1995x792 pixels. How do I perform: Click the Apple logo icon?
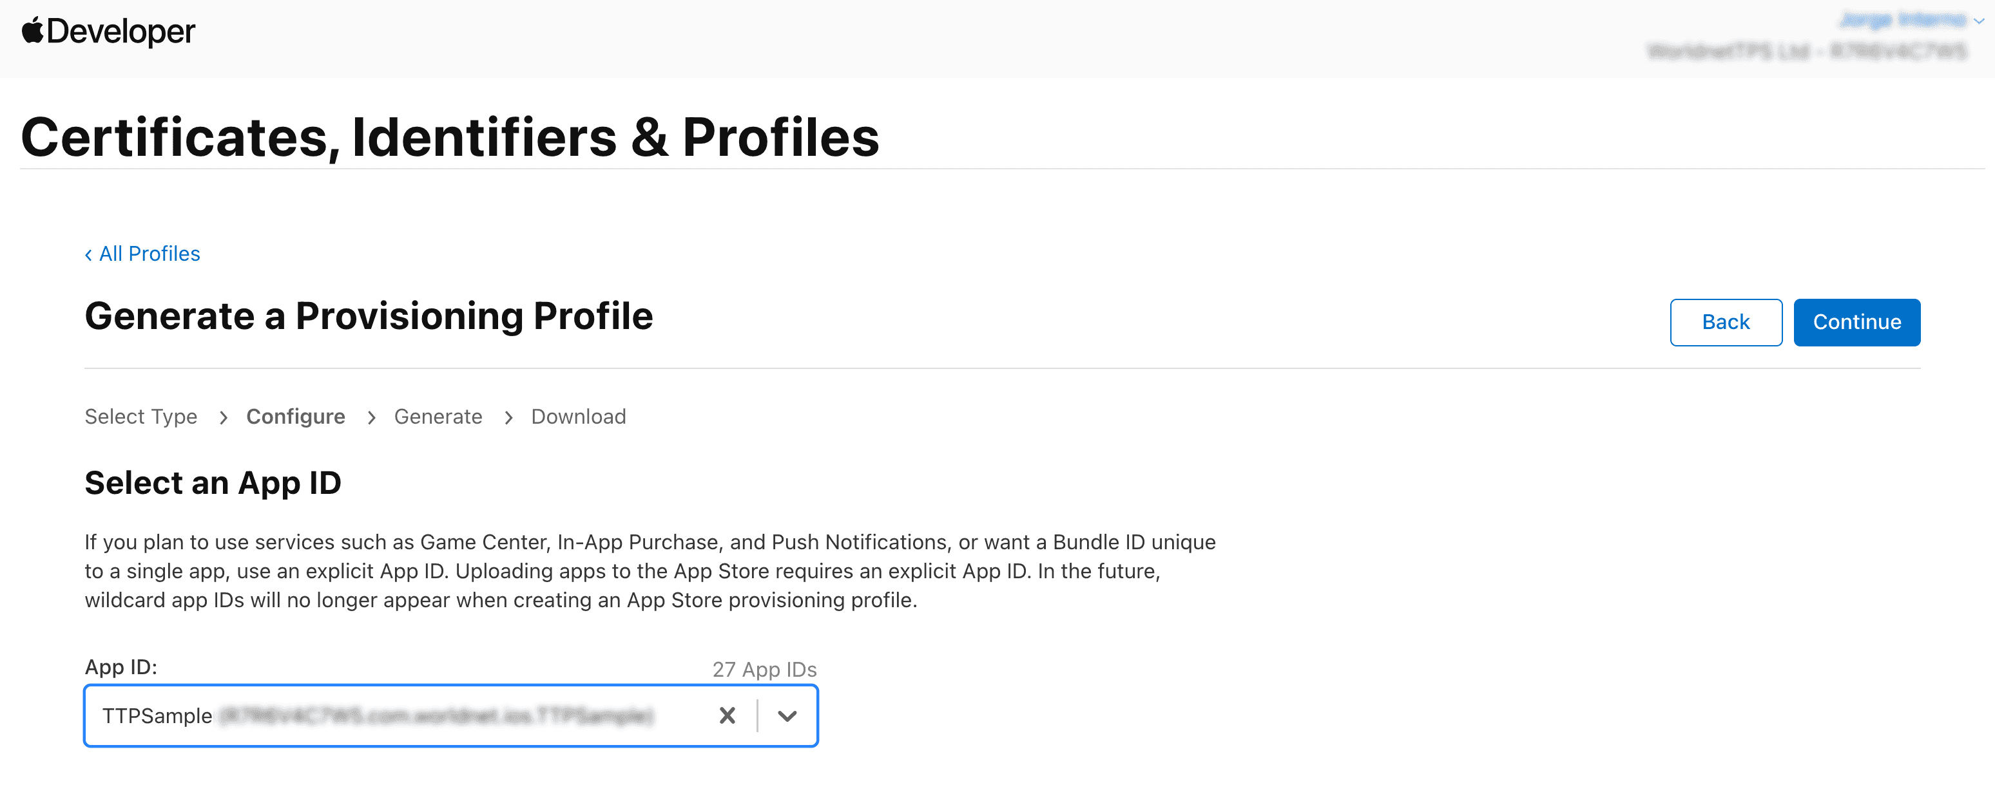(x=32, y=30)
